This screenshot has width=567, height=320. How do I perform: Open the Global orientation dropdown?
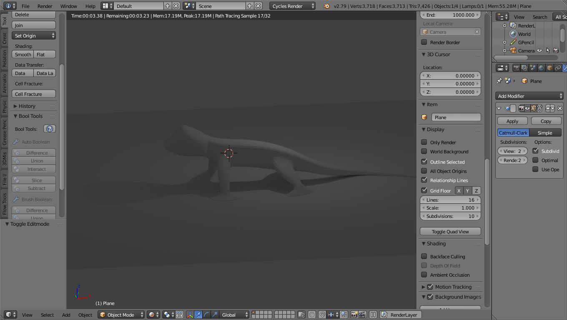pos(235,315)
